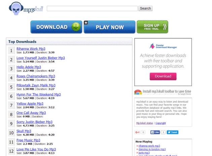Click the pink Download button in ad
The height and width of the screenshot is (156, 212).
click(x=163, y=76)
